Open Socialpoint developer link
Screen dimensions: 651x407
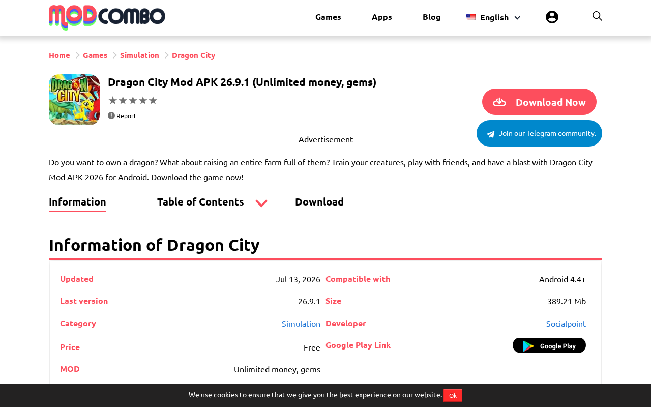click(x=566, y=324)
